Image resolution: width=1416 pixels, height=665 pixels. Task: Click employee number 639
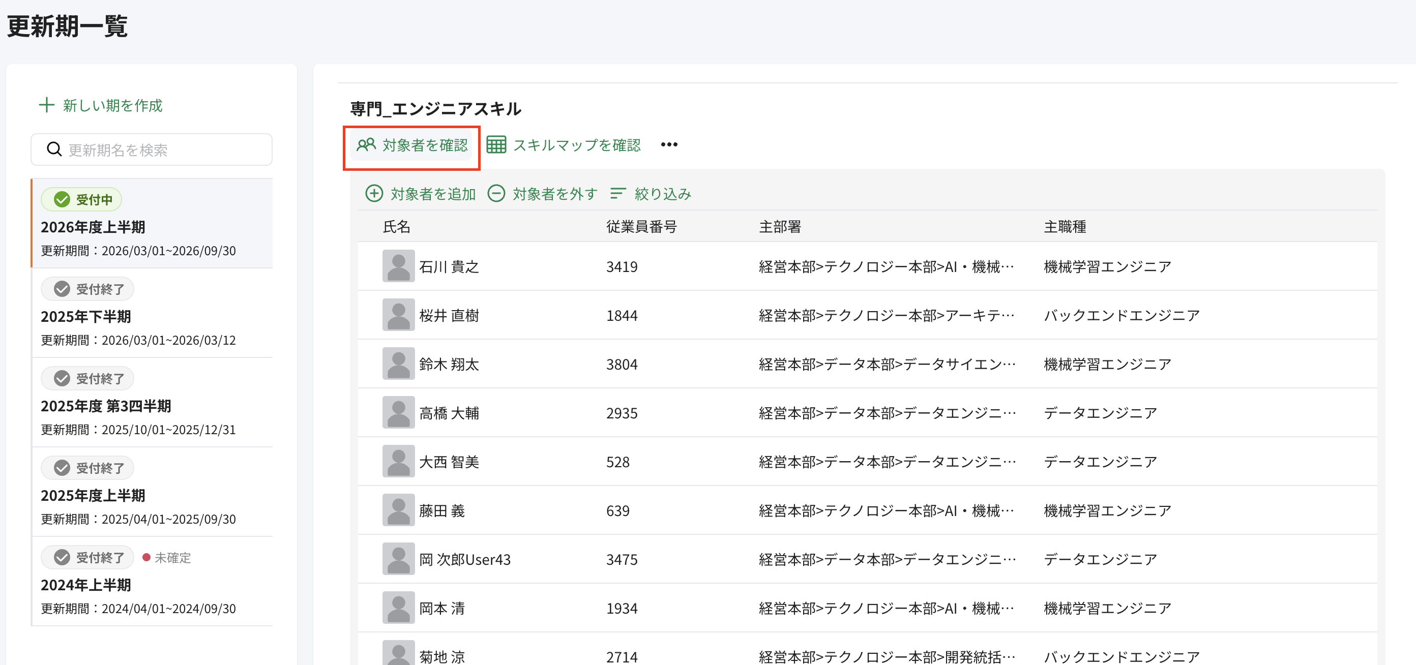(618, 510)
